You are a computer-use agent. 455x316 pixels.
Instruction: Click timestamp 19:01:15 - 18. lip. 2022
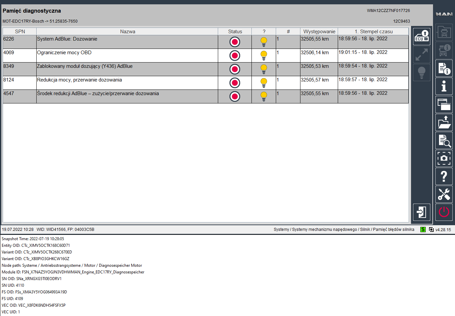tap(363, 52)
